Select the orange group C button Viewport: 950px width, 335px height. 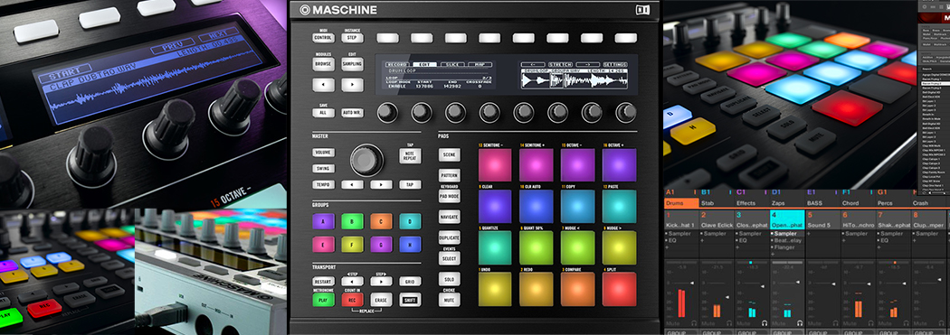point(381,221)
